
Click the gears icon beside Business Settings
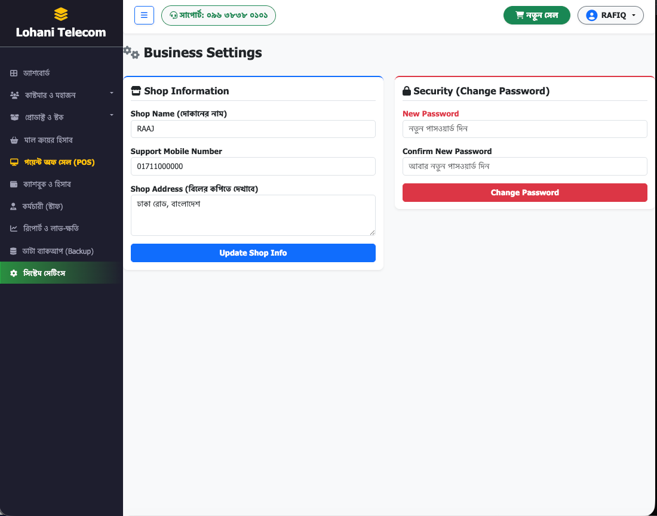[131, 53]
